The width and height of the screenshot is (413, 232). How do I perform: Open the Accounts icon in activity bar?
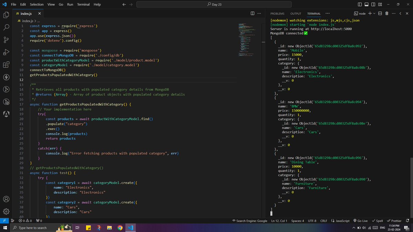point(6,199)
